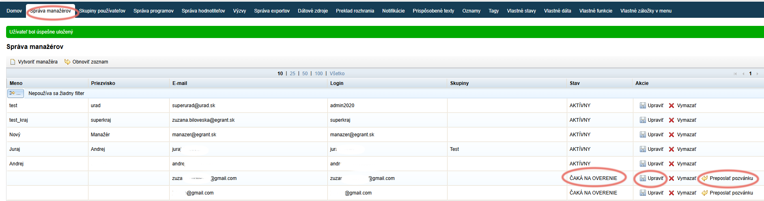Image resolution: width=764 pixels, height=201 pixels.
Task: Click the save icon next to Upraviť for admin2020
Action: (643, 106)
